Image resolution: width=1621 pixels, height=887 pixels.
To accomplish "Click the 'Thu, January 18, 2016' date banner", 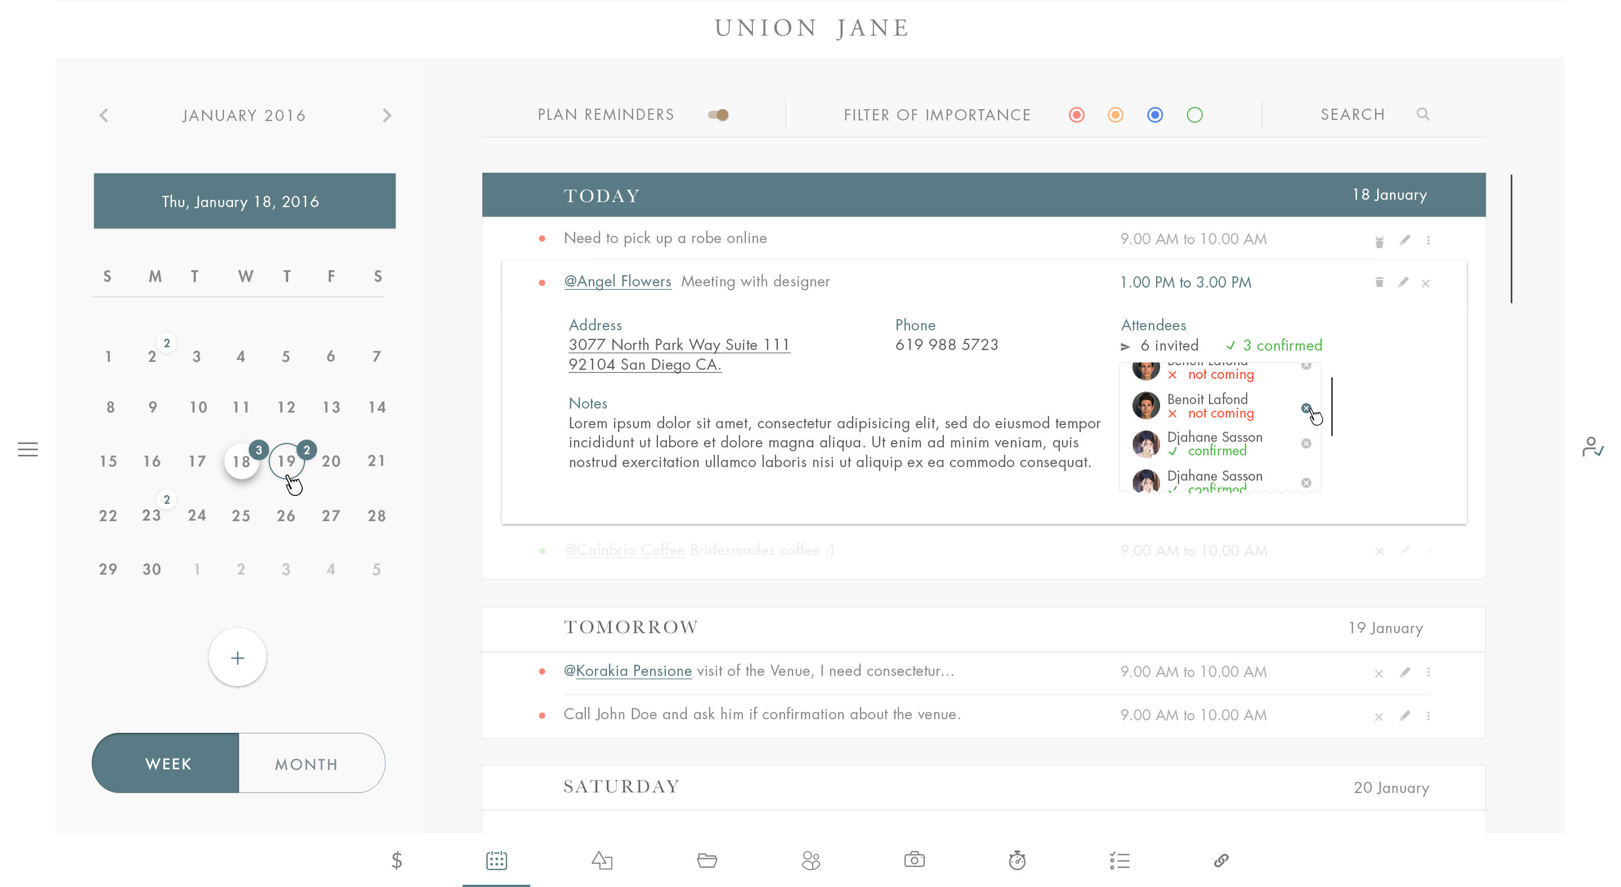I will [244, 201].
